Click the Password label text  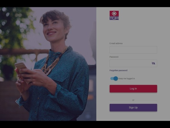(x=114, y=57)
